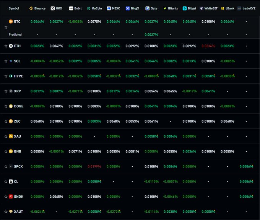Toggle the SNDK favorite star
260x220 pixels.
tap(6, 197)
